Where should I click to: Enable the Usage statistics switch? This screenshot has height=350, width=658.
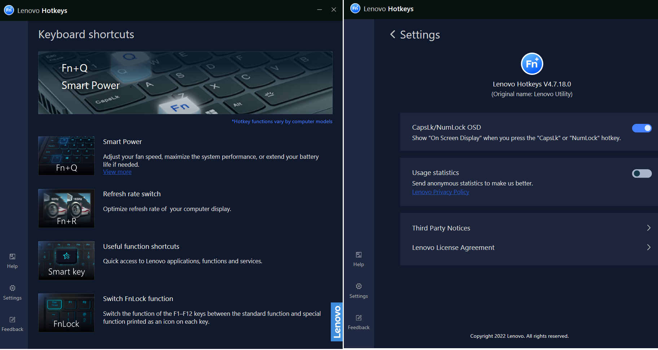(x=642, y=174)
